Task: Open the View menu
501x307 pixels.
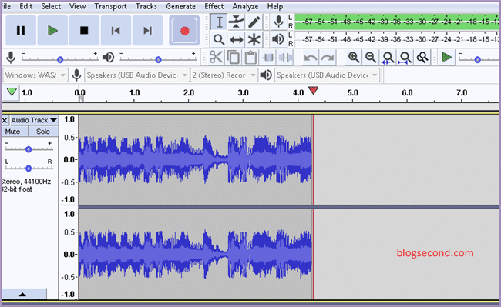Action: 77,6
